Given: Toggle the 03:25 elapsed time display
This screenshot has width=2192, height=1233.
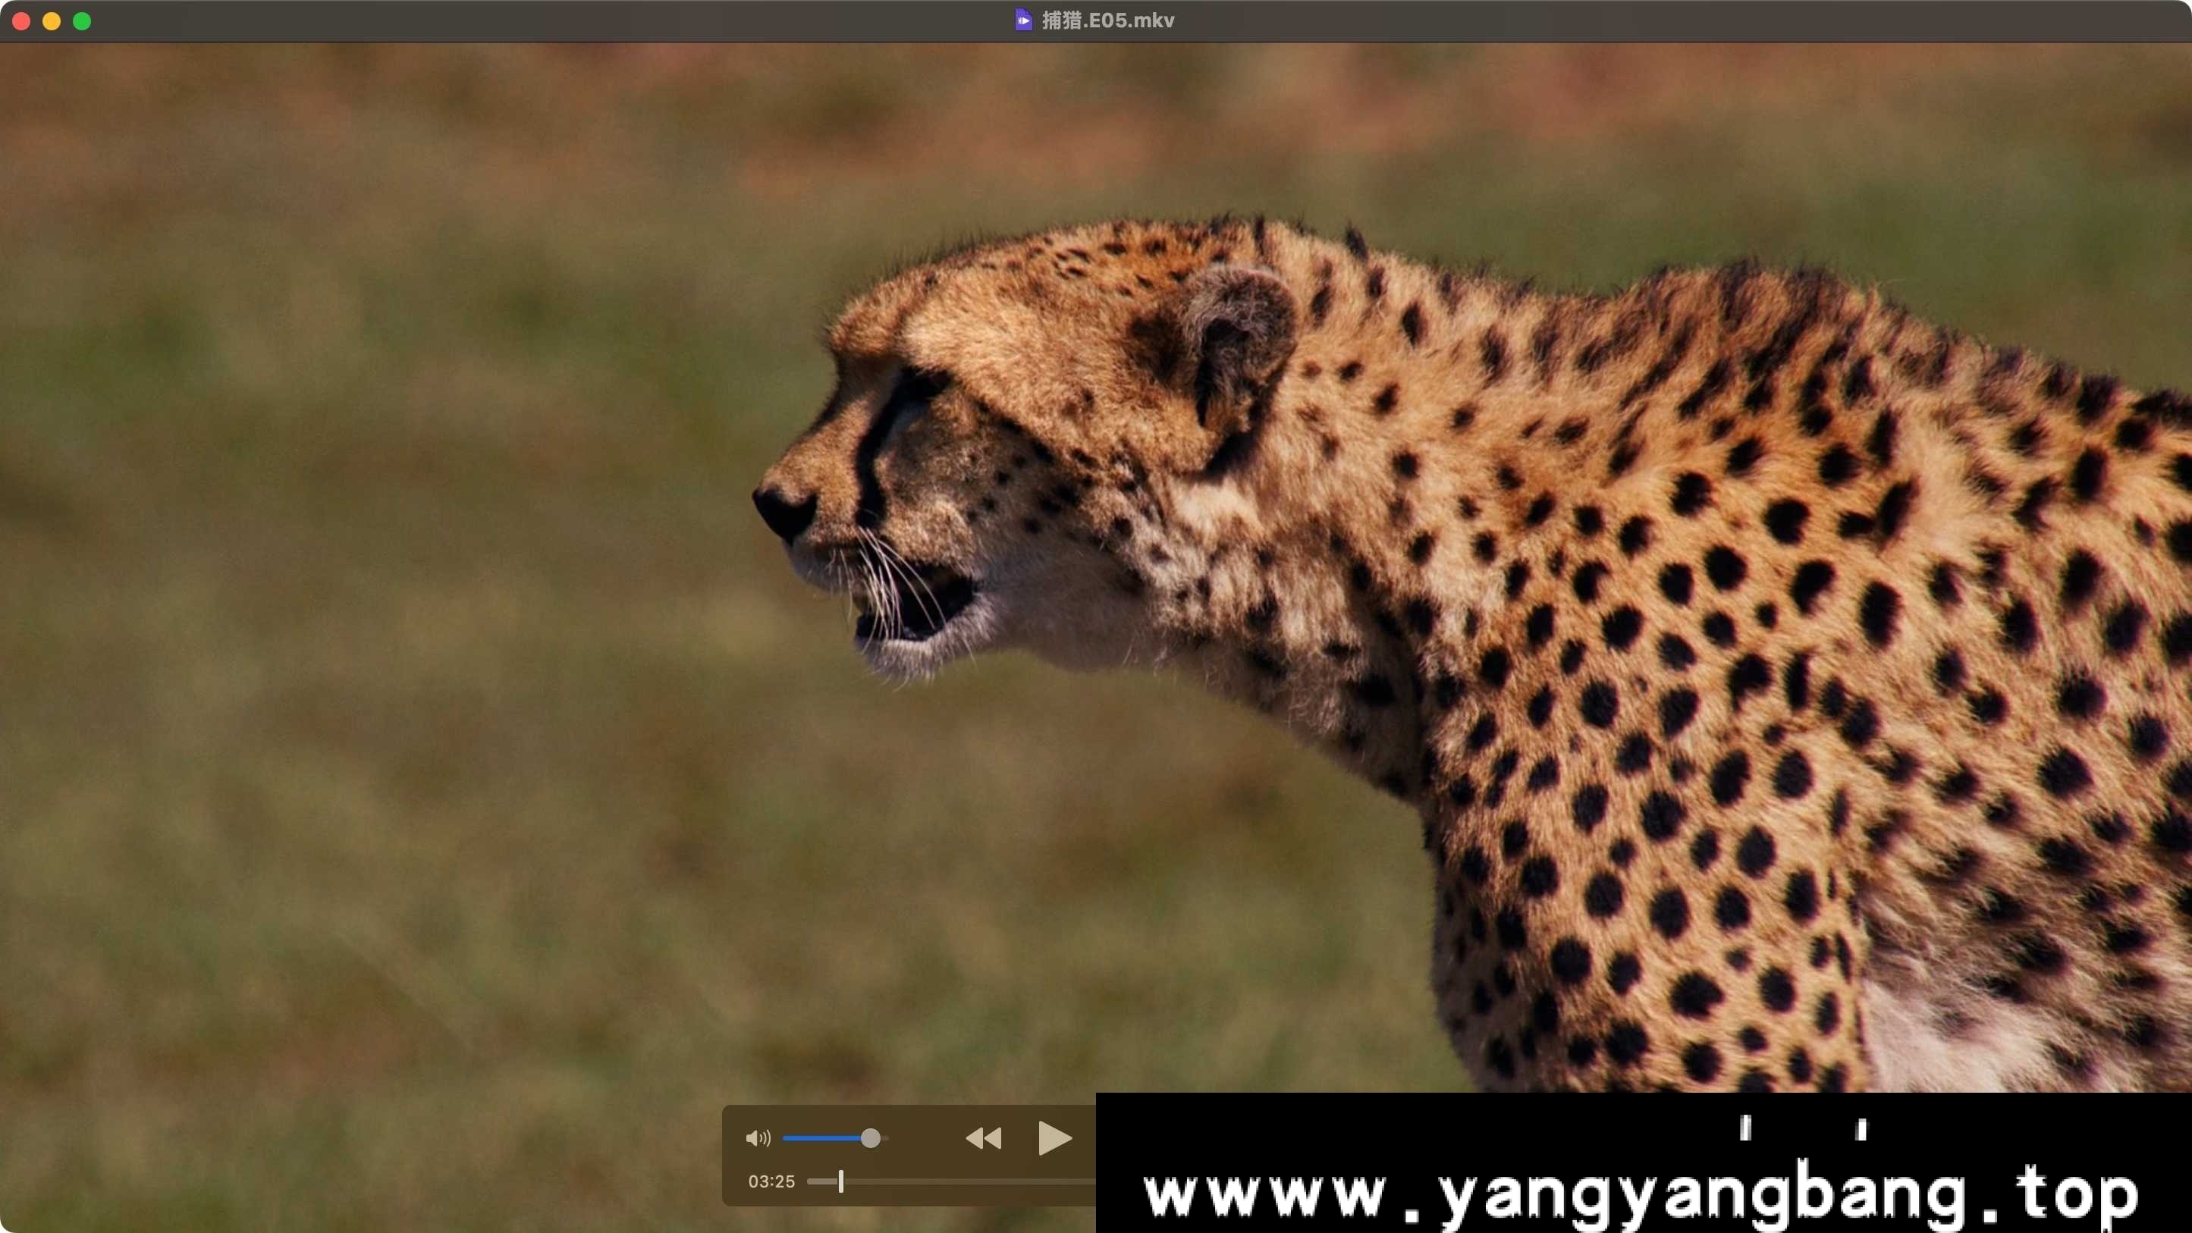Looking at the screenshot, I should [771, 1181].
